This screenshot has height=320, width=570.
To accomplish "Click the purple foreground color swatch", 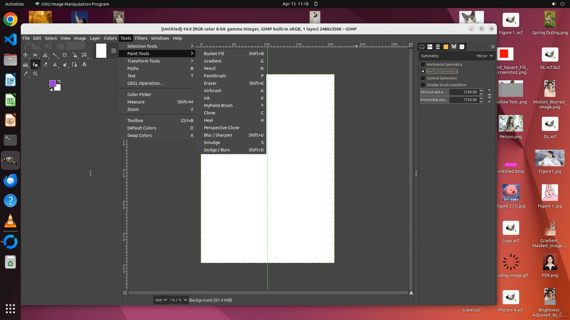I will [52, 83].
